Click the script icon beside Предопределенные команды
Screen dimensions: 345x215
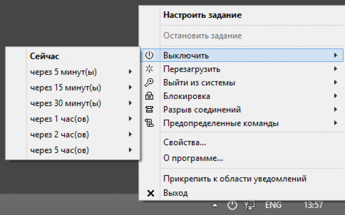(149, 123)
